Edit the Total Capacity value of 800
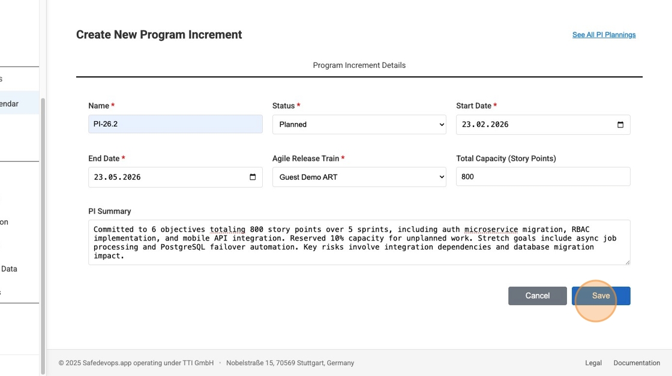Screen dimensions: 672x376 click(542, 176)
